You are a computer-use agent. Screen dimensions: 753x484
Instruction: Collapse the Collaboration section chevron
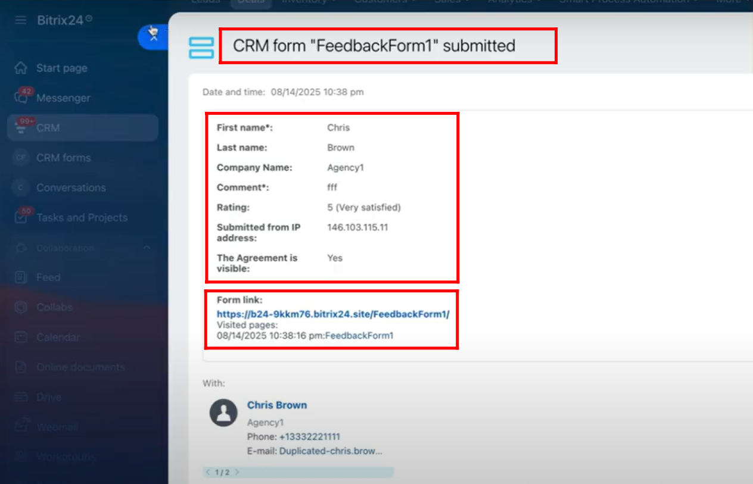(x=147, y=248)
